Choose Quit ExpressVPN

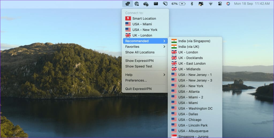pyautogui.click(x=145, y=89)
